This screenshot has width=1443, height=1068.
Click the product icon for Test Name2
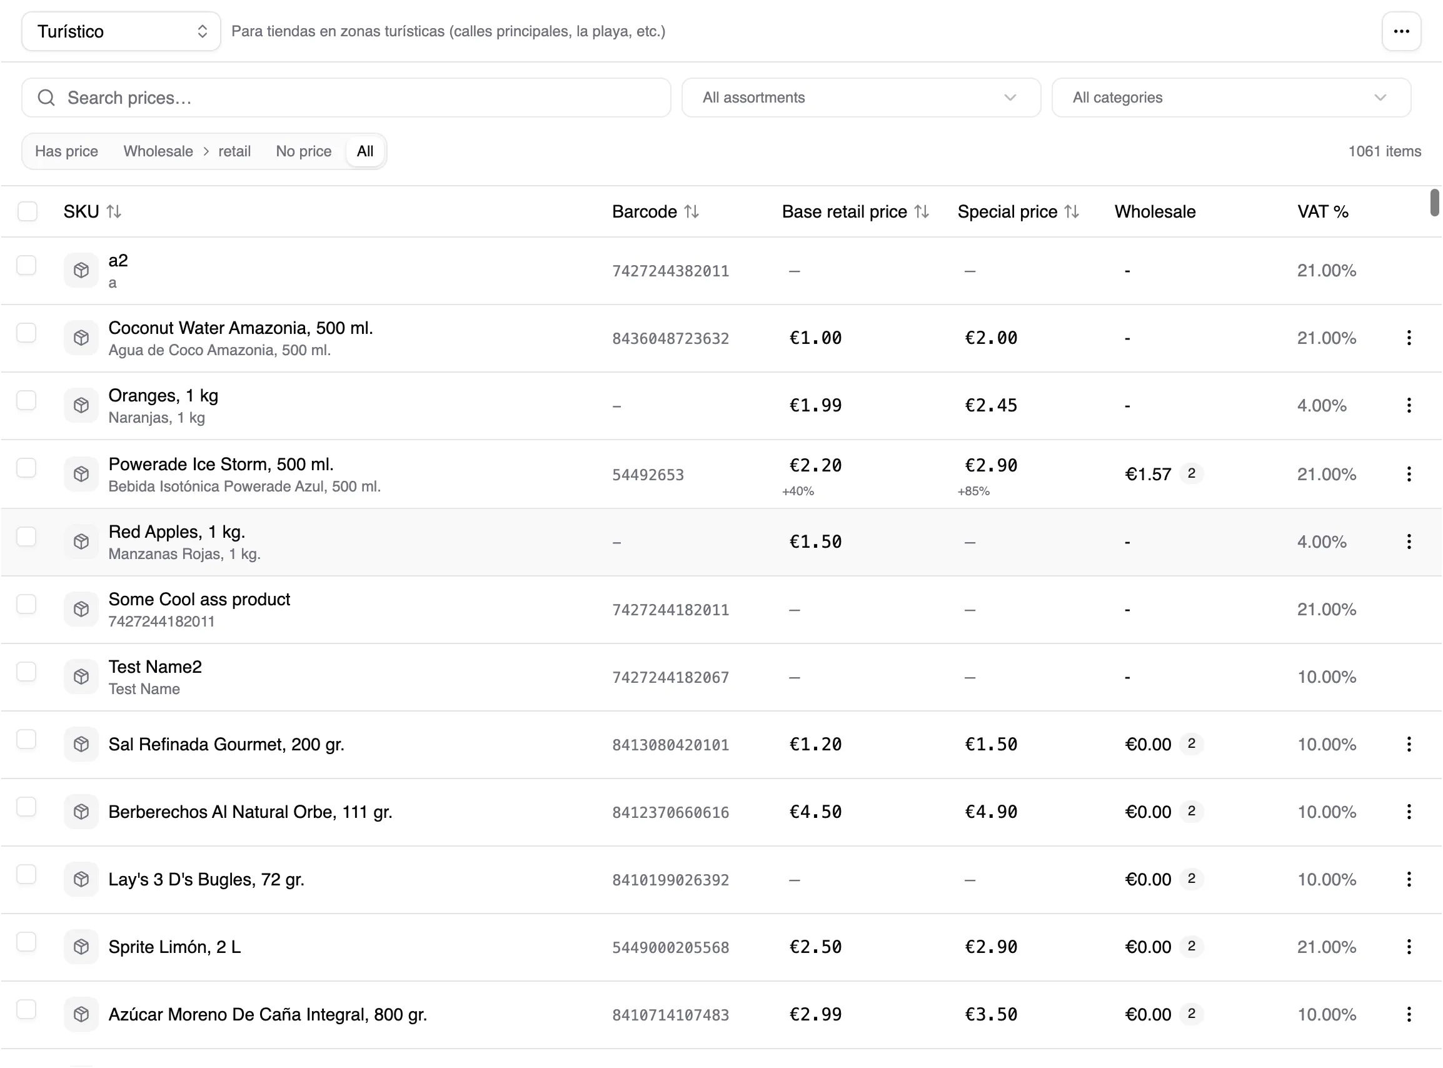click(x=81, y=676)
